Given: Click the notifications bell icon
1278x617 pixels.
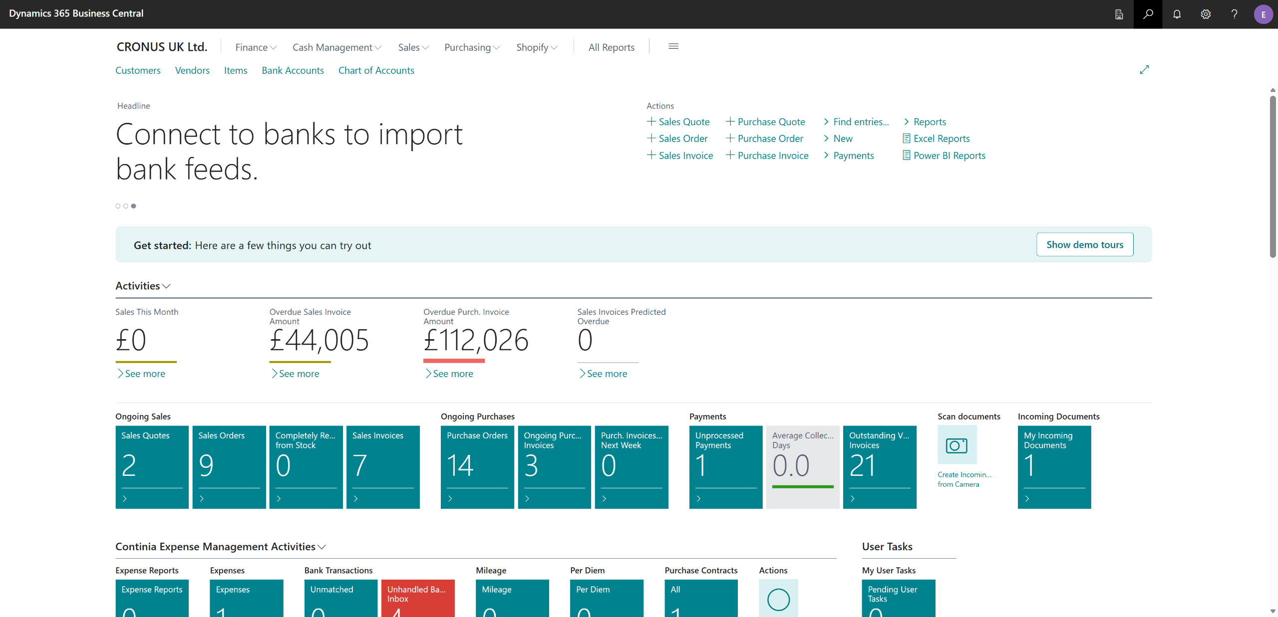Looking at the screenshot, I should [x=1177, y=14].
